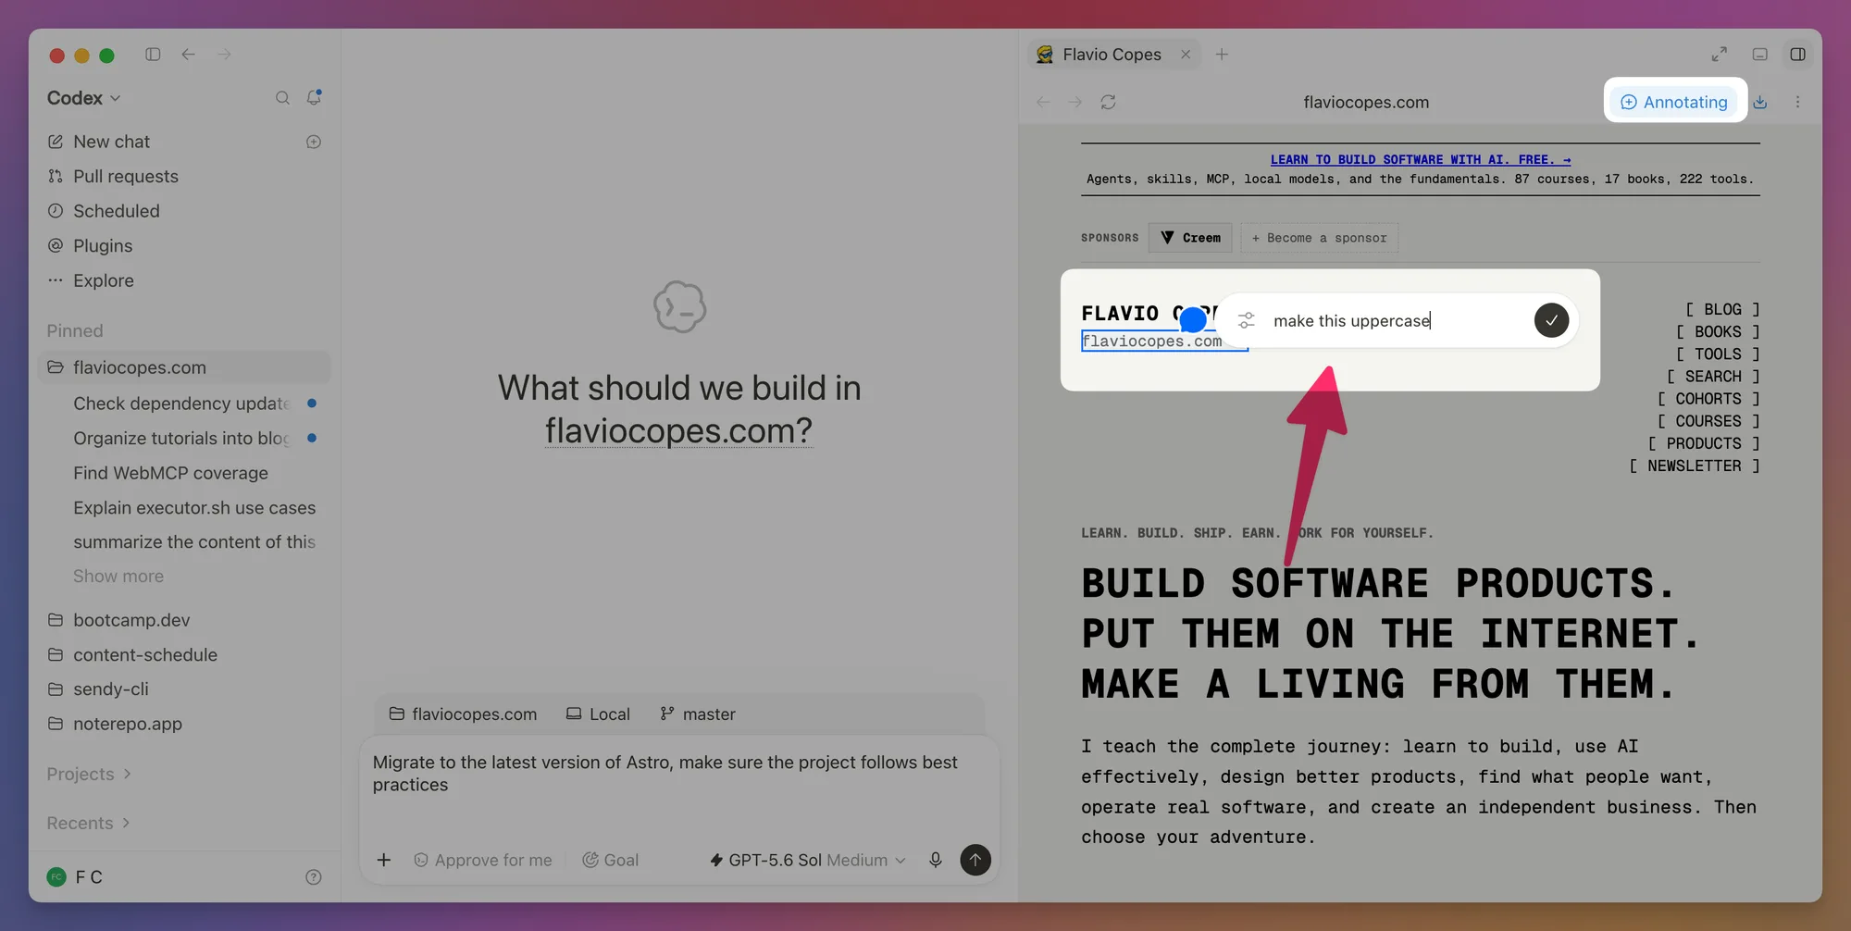Viewport: 1851px width, 931px height.
Task: Open the browser three-dot menu
Action: pos(1797,102)
